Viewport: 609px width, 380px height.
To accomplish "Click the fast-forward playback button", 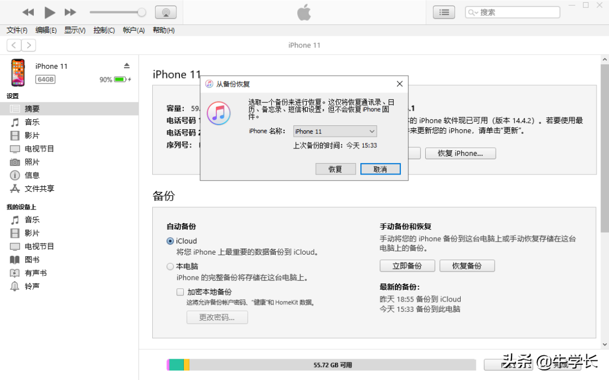I will [70, 12].
